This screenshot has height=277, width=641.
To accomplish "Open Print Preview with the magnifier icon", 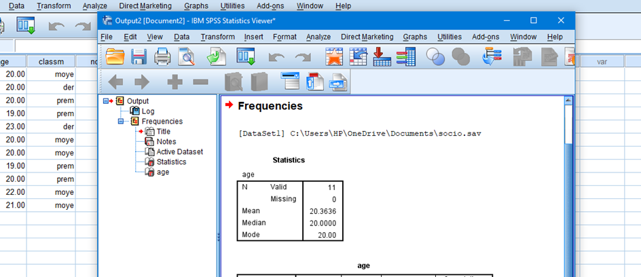I will [x=185, y=58].
